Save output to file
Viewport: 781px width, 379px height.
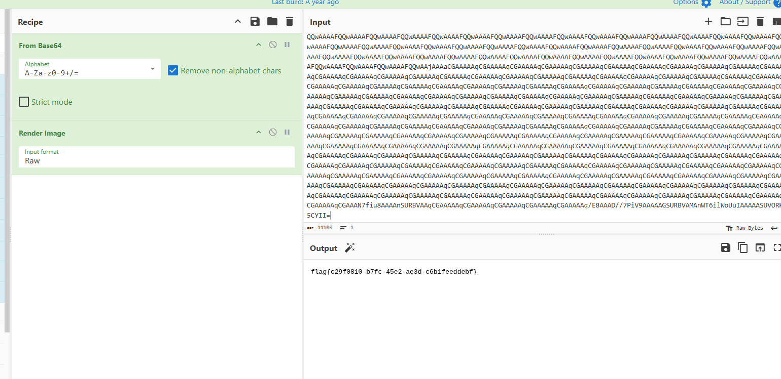(726, 247)
